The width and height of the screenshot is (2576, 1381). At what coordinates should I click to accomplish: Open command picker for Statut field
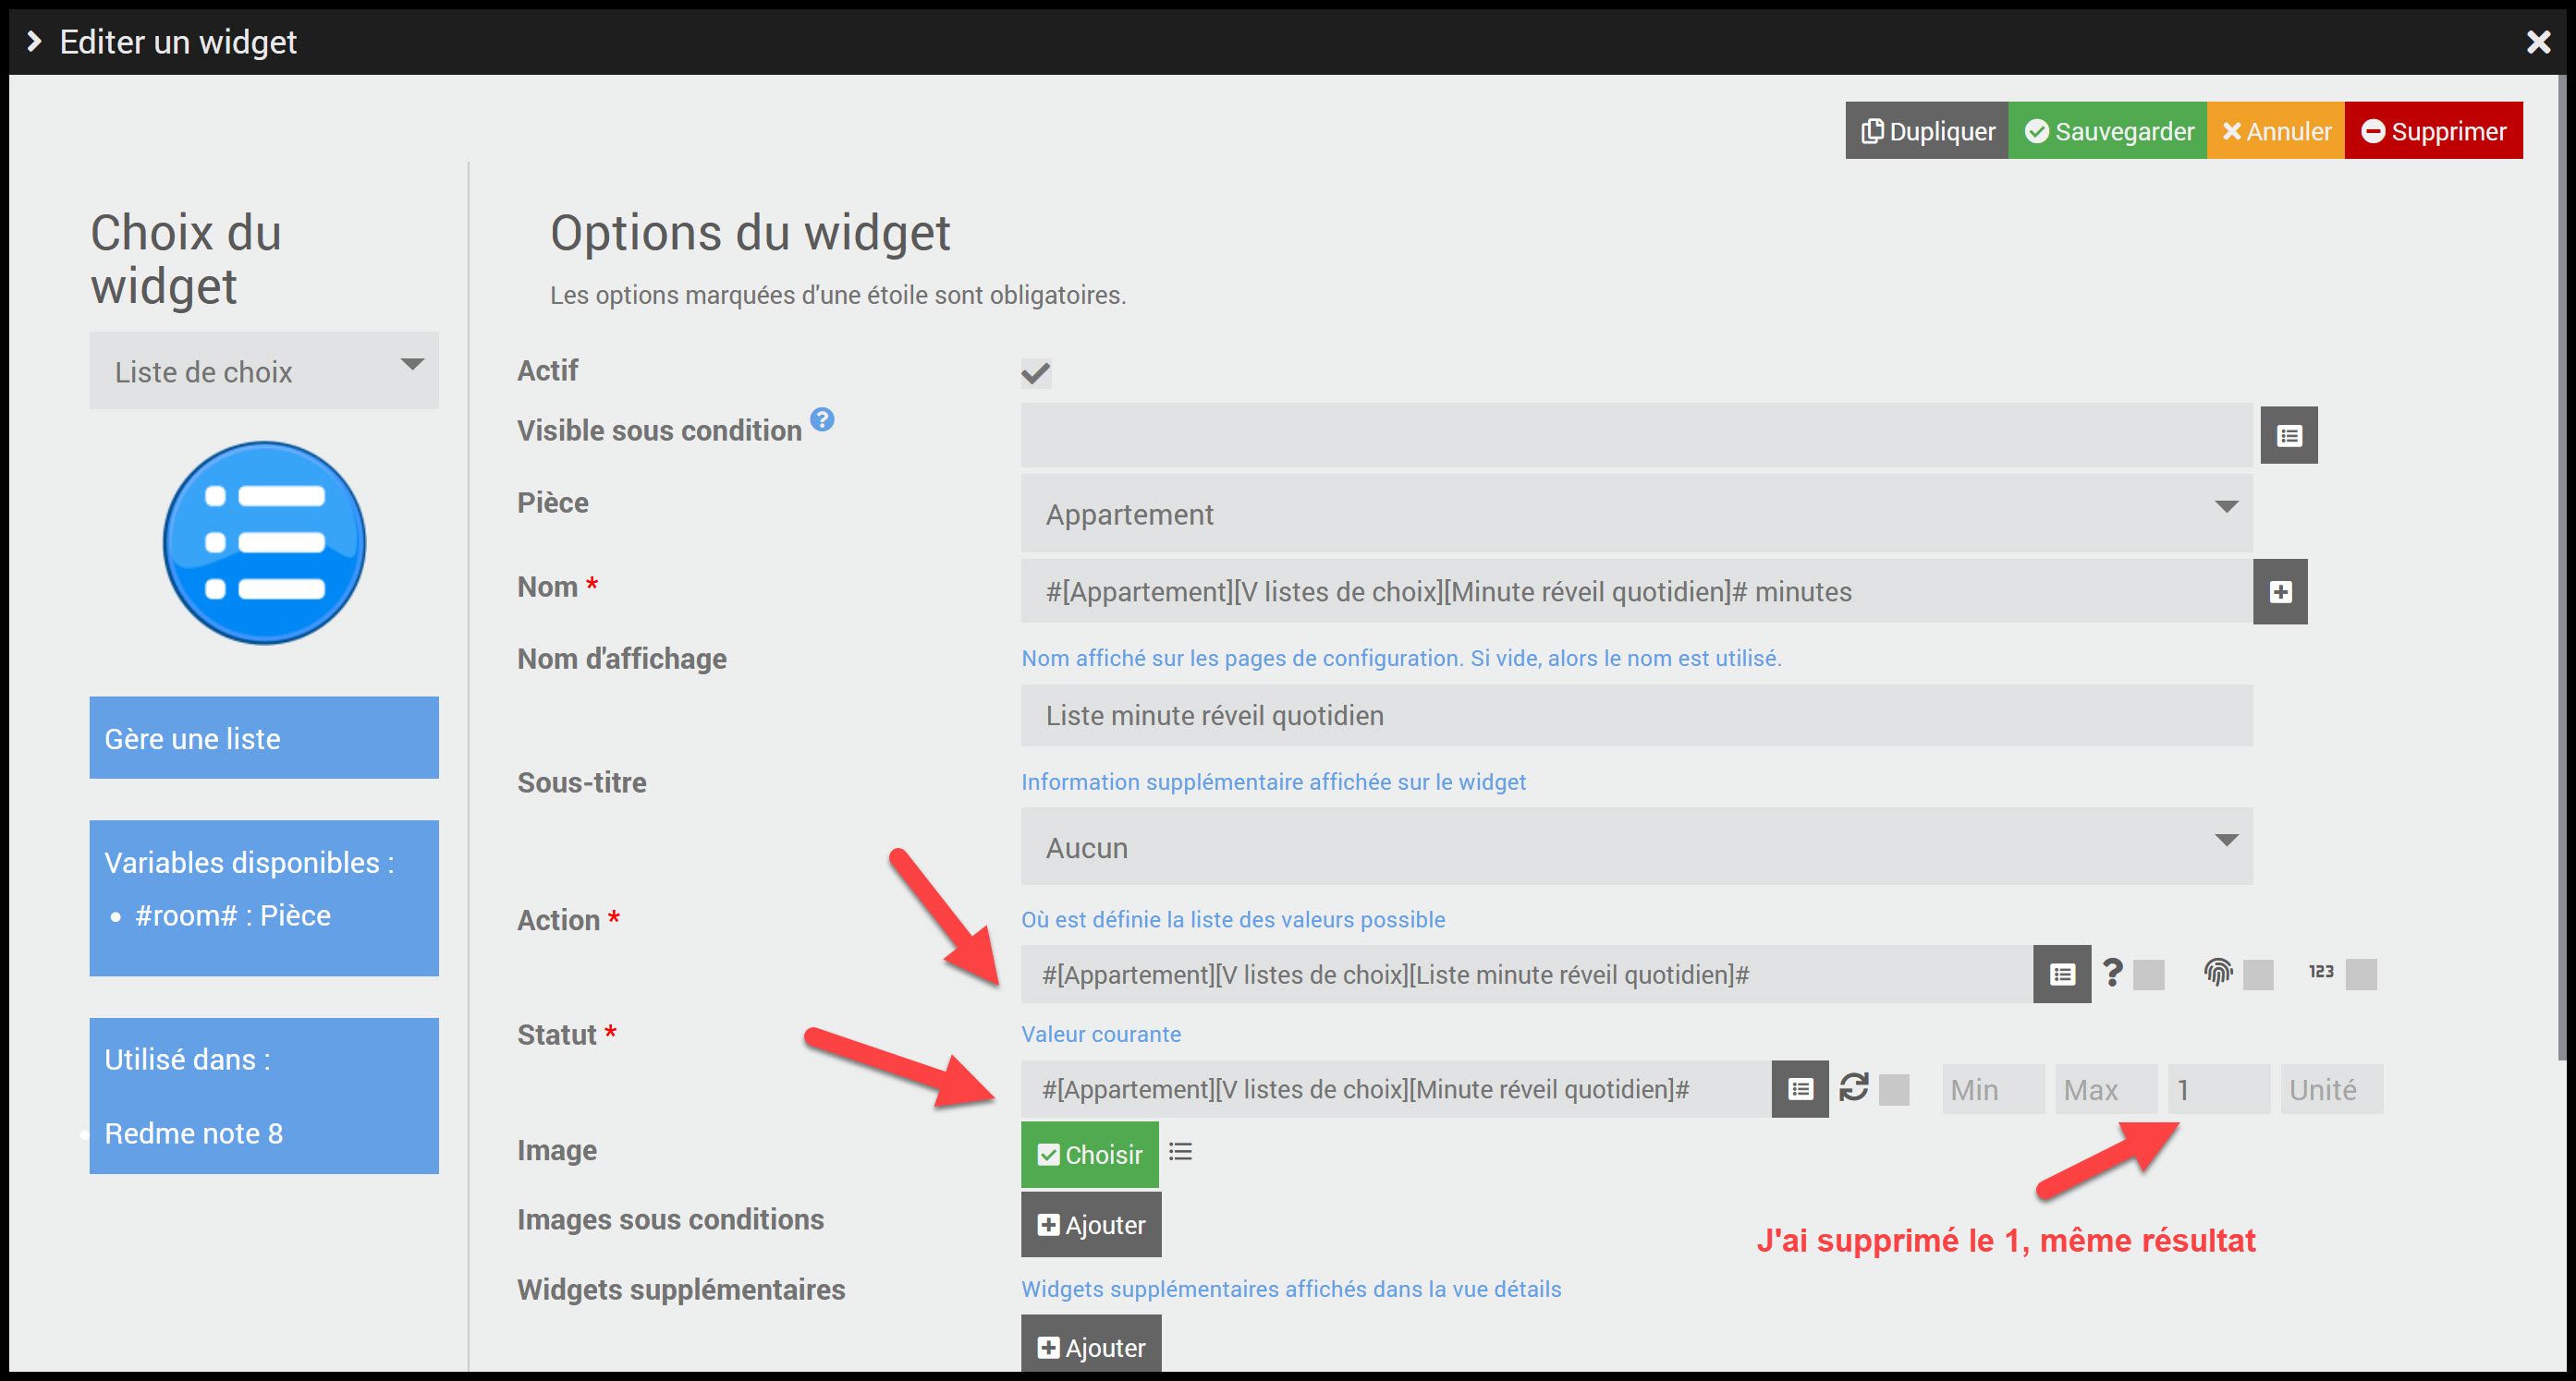(x=1799, y=1089)
